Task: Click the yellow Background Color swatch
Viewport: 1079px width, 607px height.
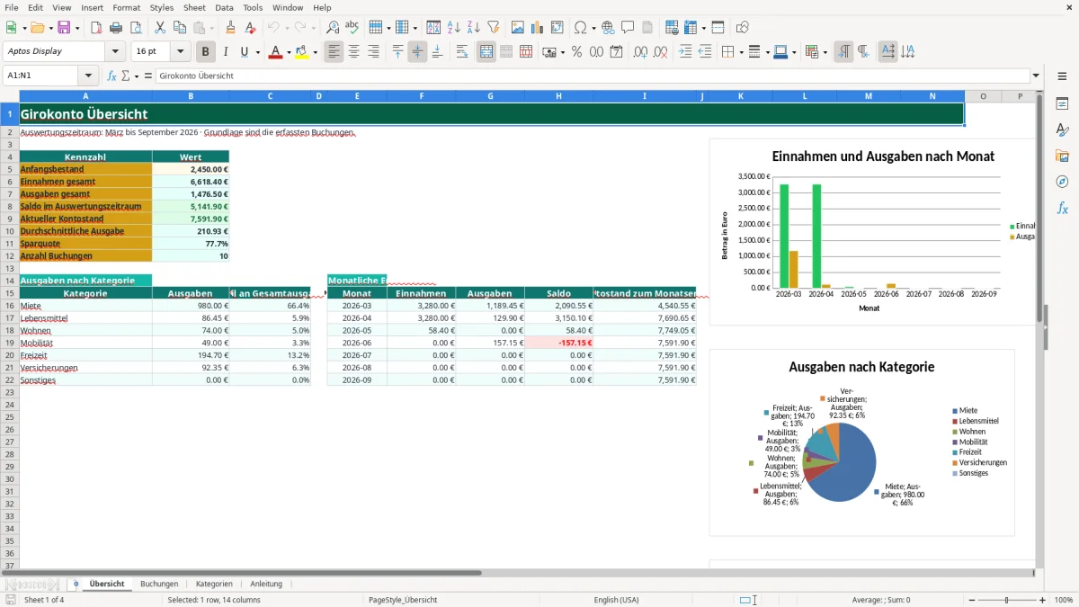Action: coord(302,52)
